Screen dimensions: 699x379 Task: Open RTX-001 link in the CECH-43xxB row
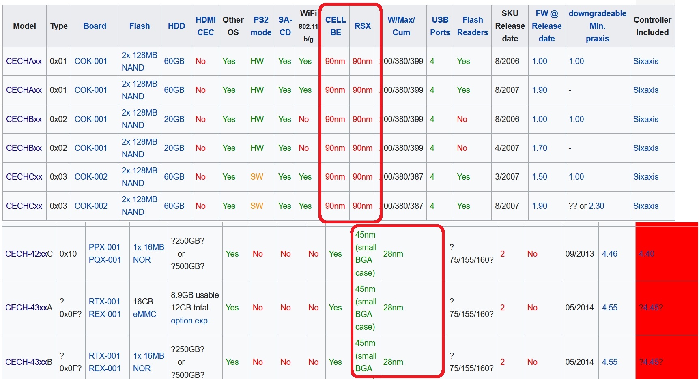(x=104, y=356)
